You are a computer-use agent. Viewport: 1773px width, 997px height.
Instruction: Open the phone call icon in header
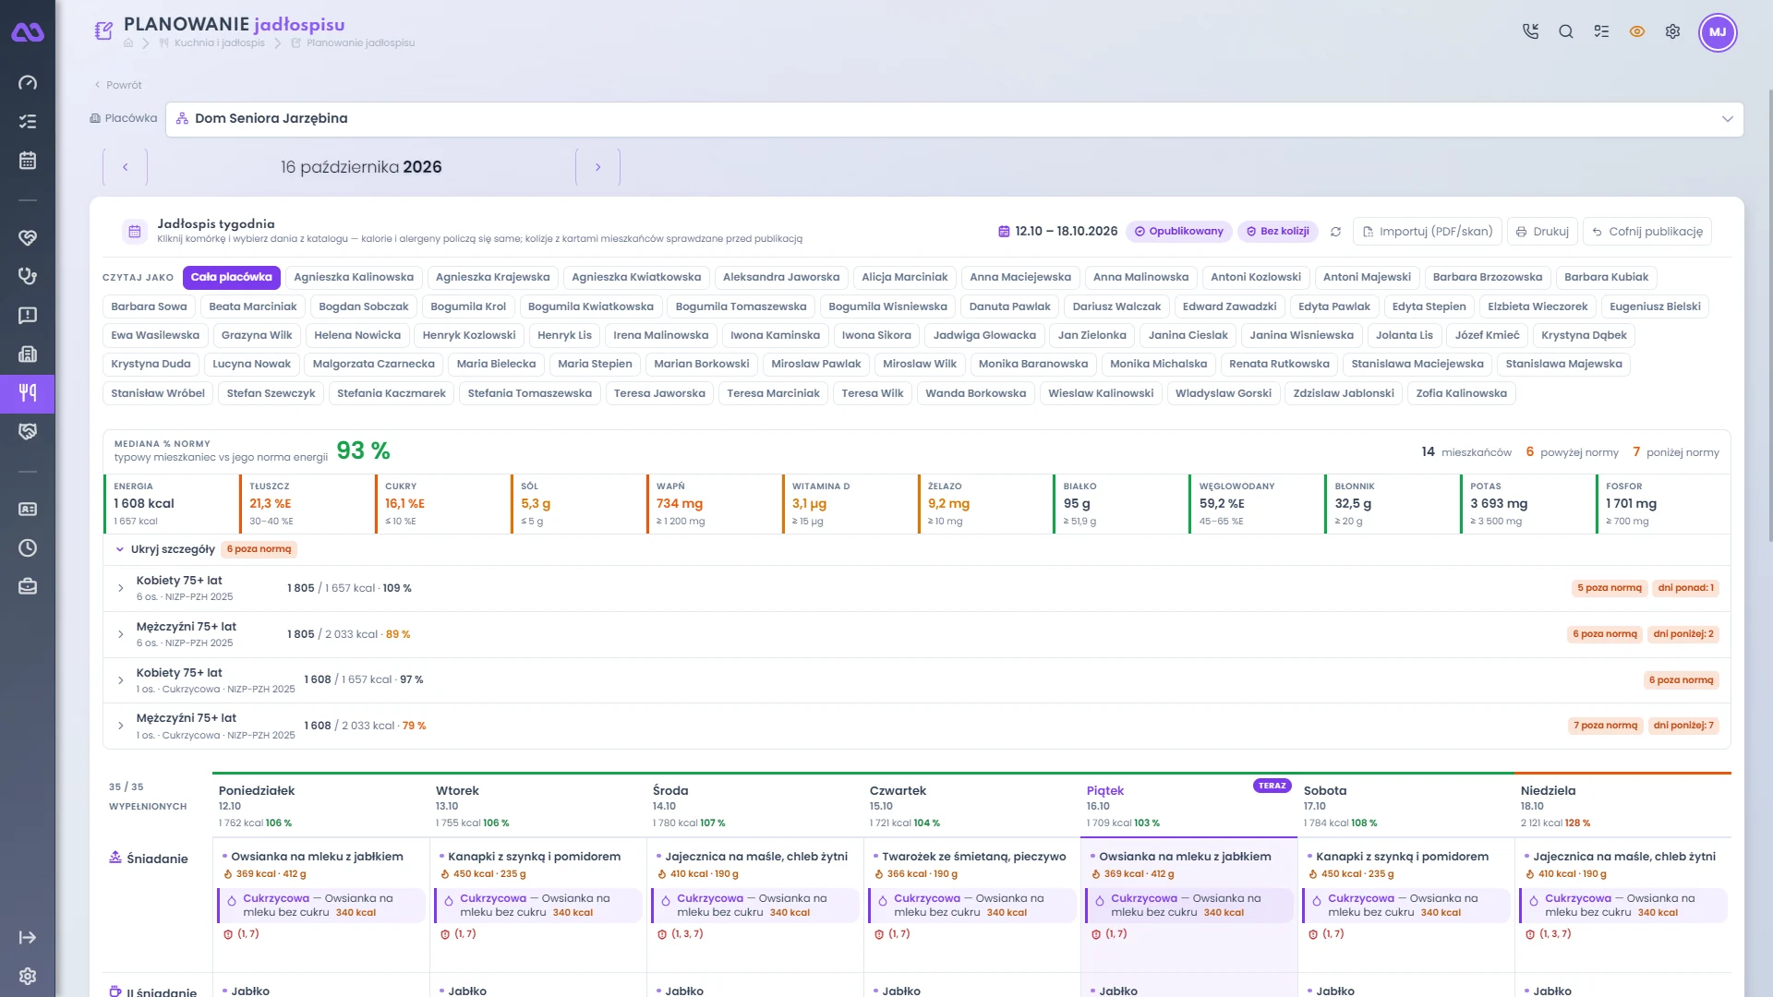tap(1531, 31)
